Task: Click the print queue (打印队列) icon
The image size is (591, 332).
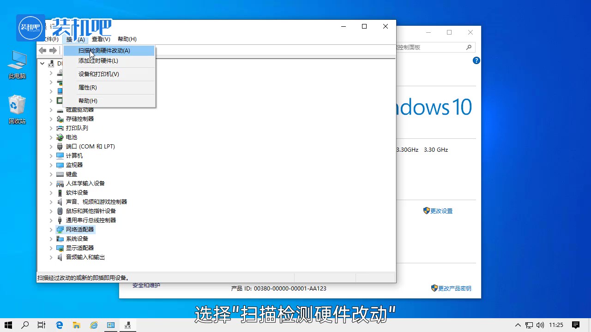Action: pyautogui.click(x=60, y=128)
